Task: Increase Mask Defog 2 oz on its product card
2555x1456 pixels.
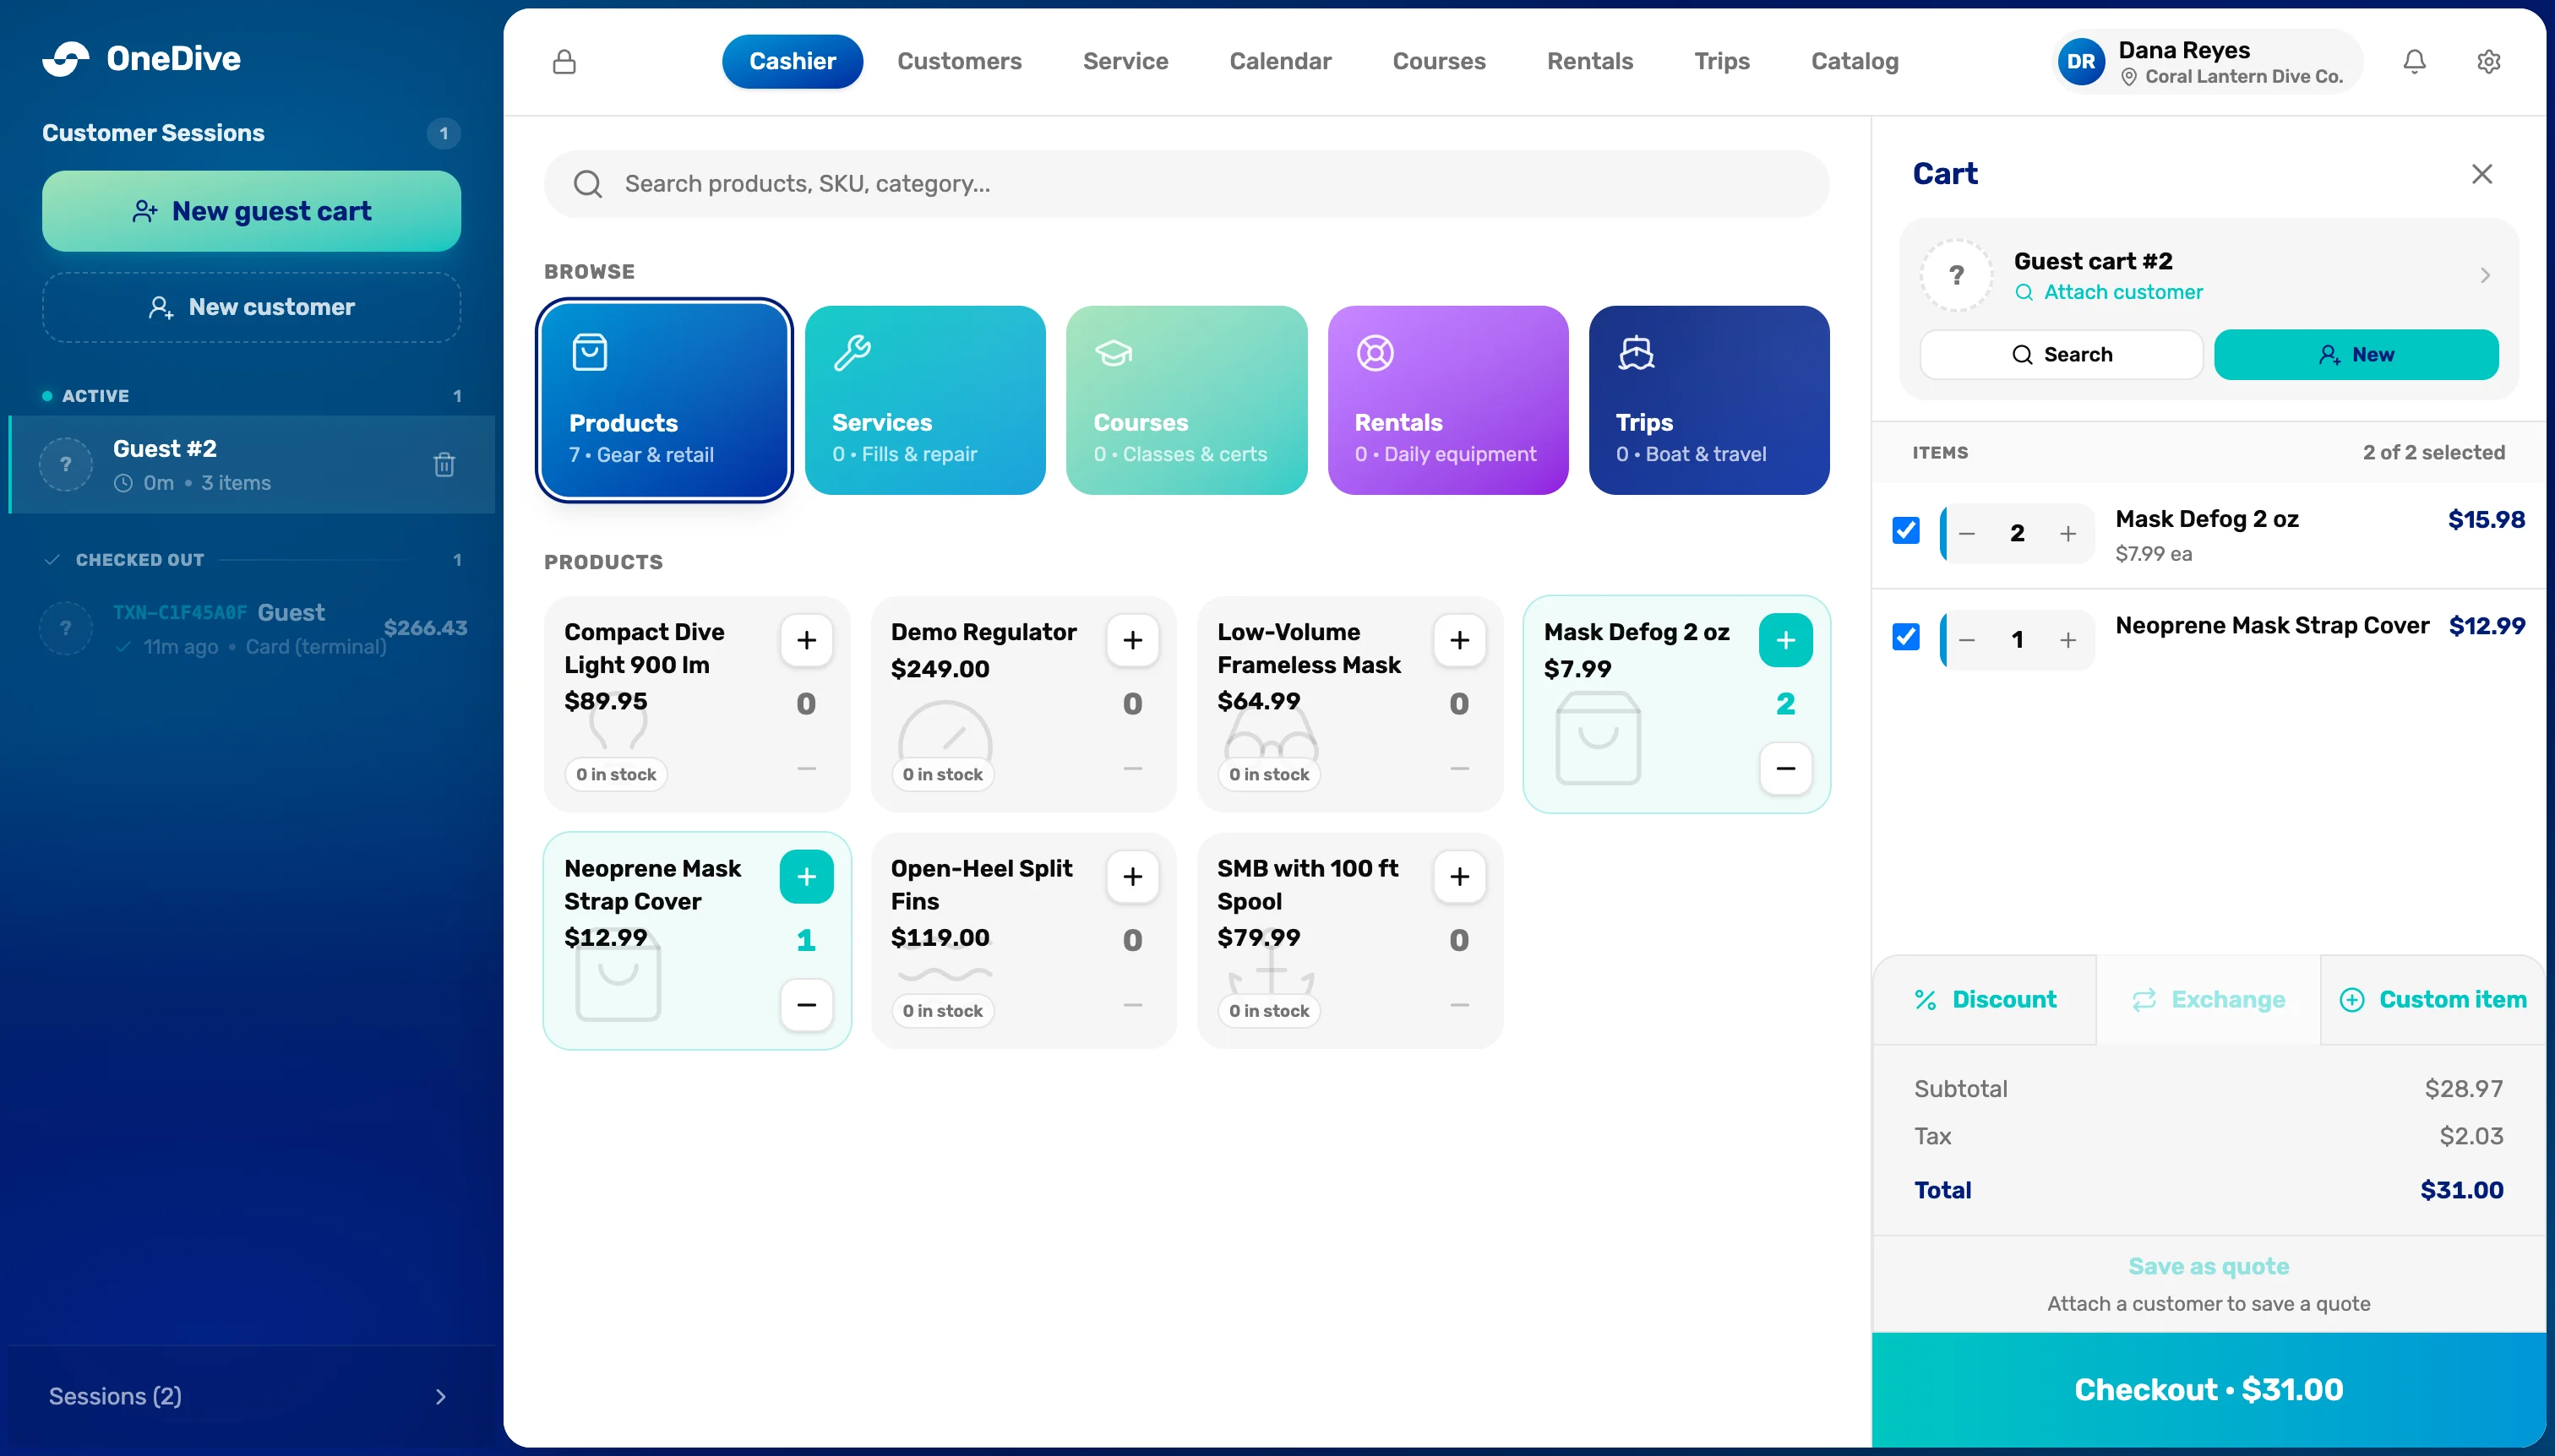Action: tap(1785, 640)
